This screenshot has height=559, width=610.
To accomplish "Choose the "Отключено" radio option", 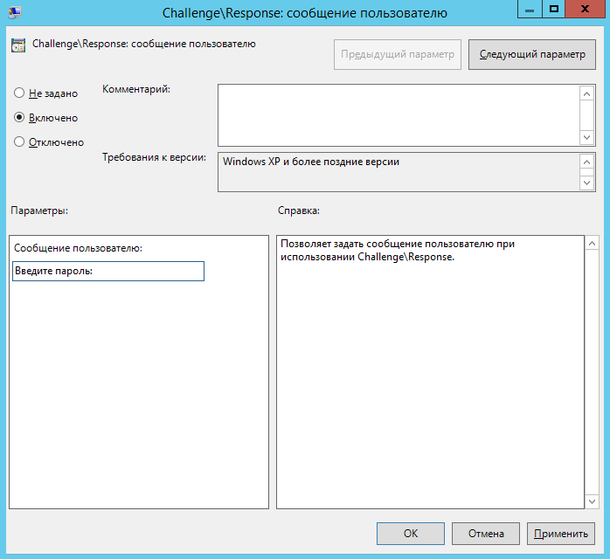I will click(x=19, y=142).
